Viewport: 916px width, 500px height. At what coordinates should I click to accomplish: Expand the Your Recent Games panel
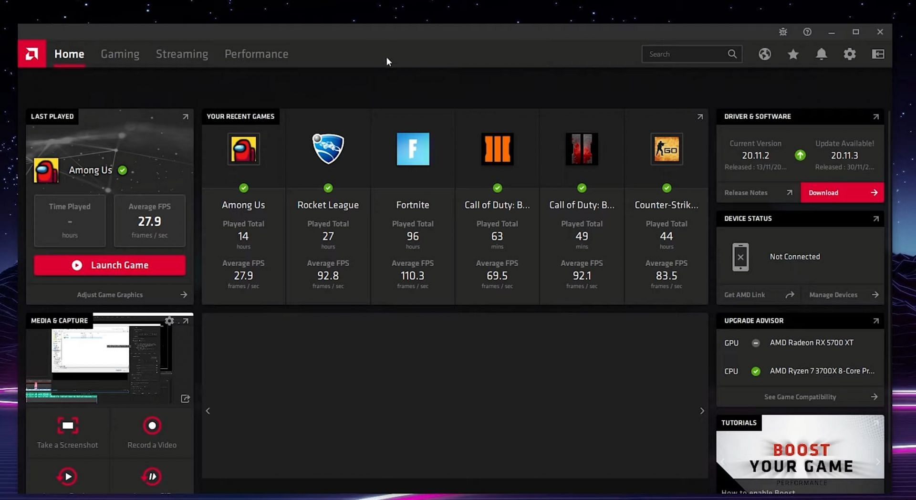tap(700, 117)
